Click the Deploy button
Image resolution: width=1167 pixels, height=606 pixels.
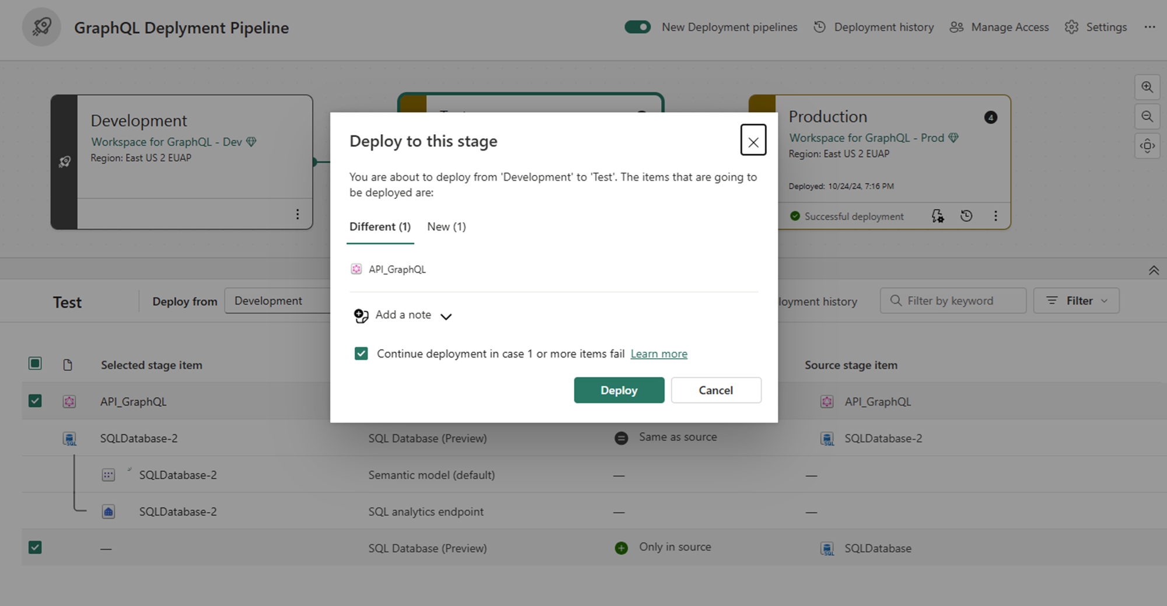tap(619, 390)
